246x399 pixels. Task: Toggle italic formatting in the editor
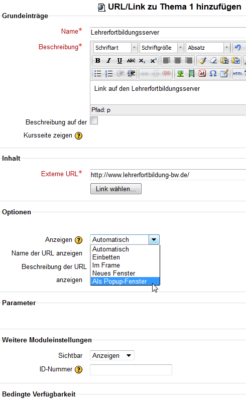click(109, 61)
